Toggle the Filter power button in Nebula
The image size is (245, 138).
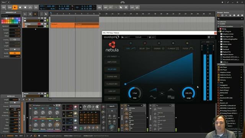pos(187,43)
